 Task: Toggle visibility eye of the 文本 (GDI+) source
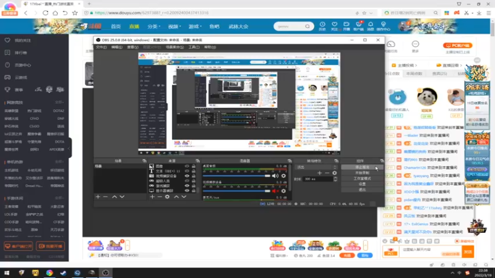click(187, 171)
